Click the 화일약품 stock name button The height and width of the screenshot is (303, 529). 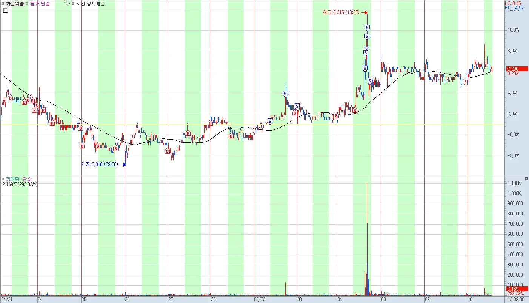pos(15,3)
